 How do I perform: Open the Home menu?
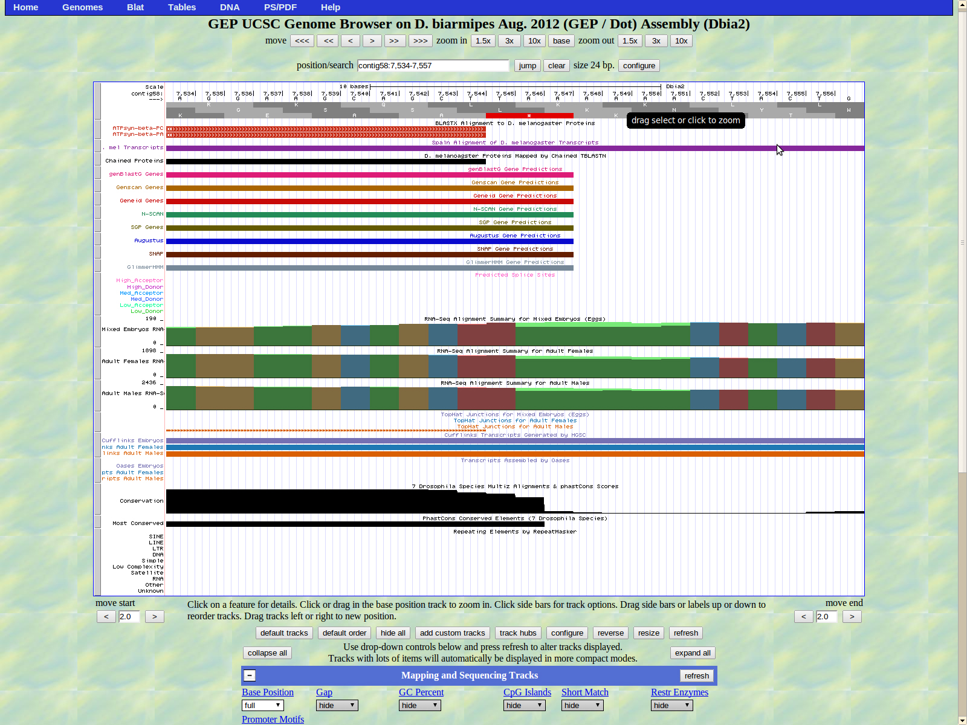click(x=26, y=7)
